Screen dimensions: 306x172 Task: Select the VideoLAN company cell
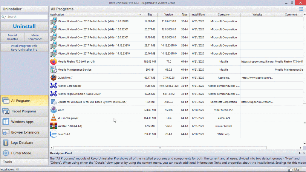(x=224, y=118)
